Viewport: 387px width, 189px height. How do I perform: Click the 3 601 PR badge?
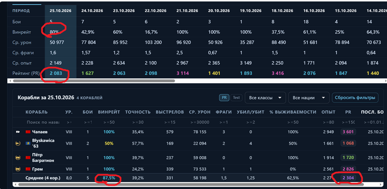coord(348,132)
